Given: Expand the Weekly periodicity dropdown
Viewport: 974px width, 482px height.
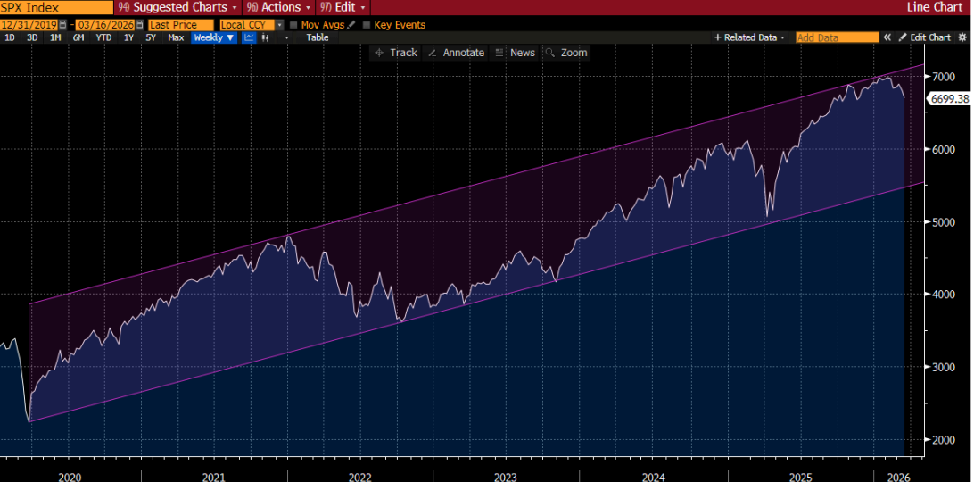Looking at the screenshot, I should 214,37.
